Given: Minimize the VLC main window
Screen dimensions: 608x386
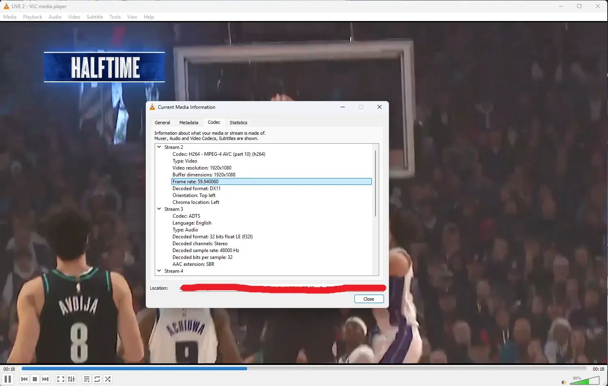Looking at the screenshot, I should point(561,6).
